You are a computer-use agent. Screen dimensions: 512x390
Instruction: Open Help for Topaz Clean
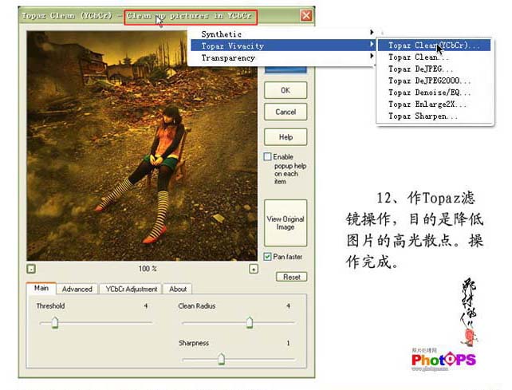(286, 137)
